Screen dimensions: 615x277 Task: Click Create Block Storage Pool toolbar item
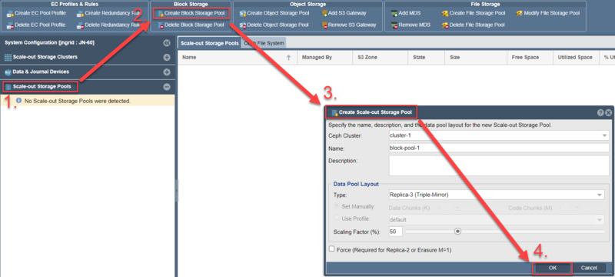click(191, 13)
